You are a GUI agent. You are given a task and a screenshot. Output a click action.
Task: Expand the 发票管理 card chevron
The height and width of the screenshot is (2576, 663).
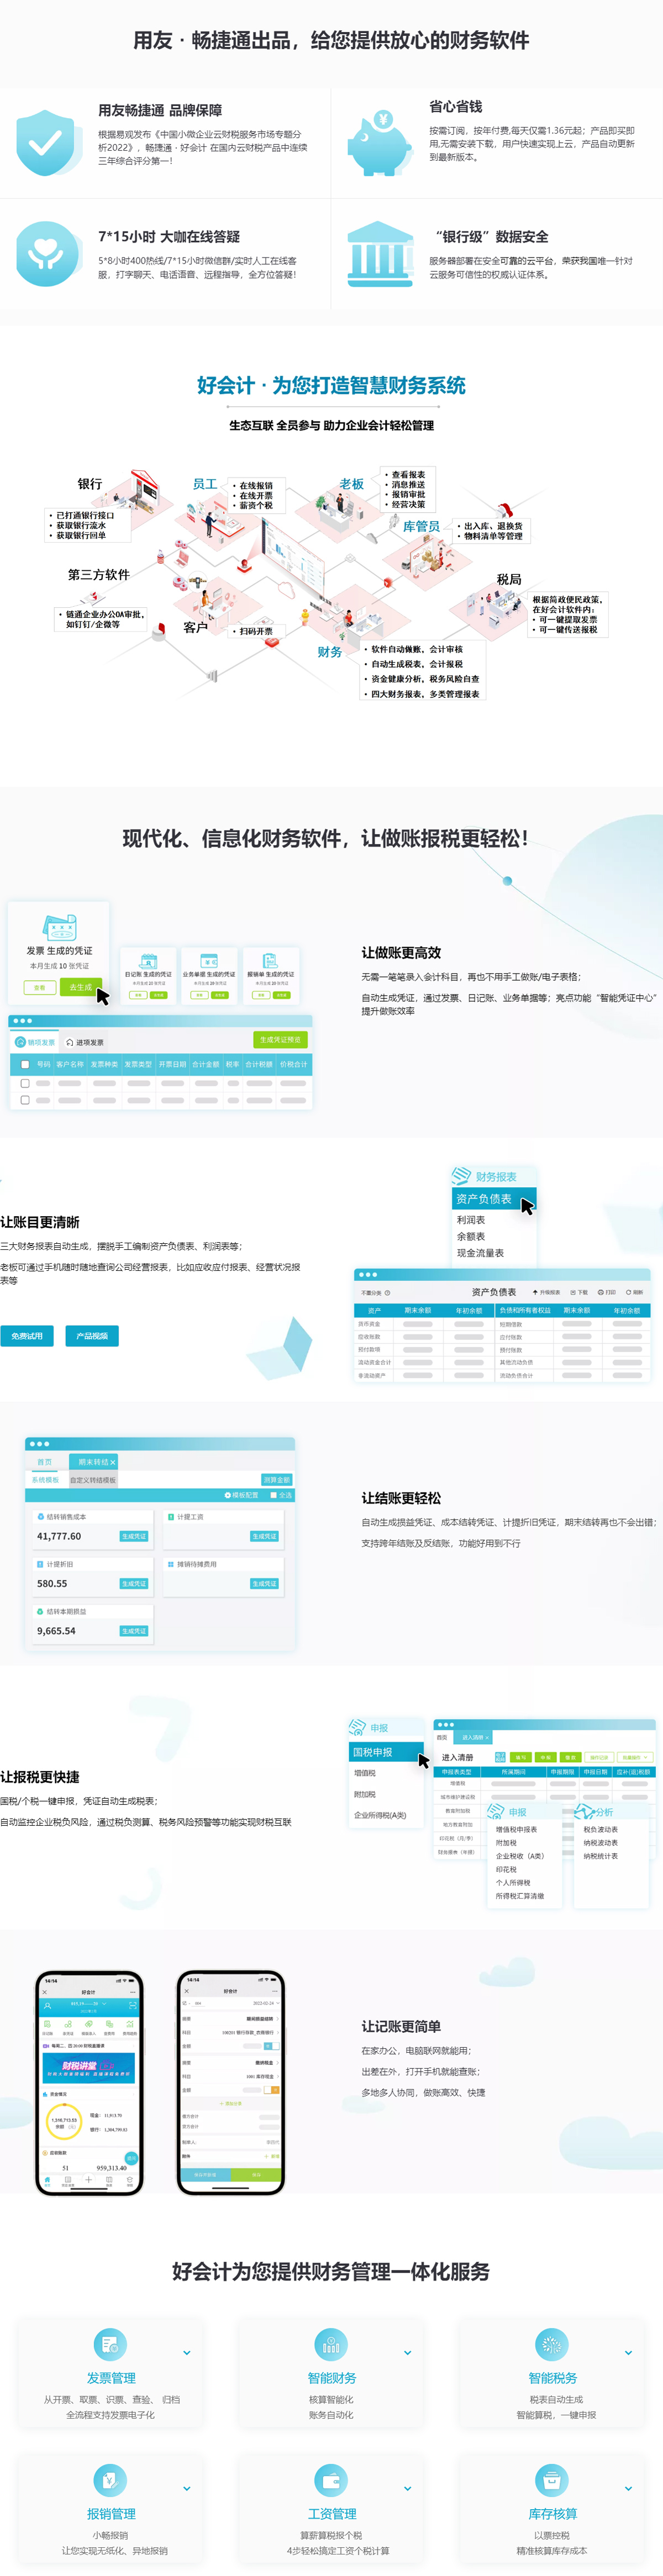click(187, 2352)
